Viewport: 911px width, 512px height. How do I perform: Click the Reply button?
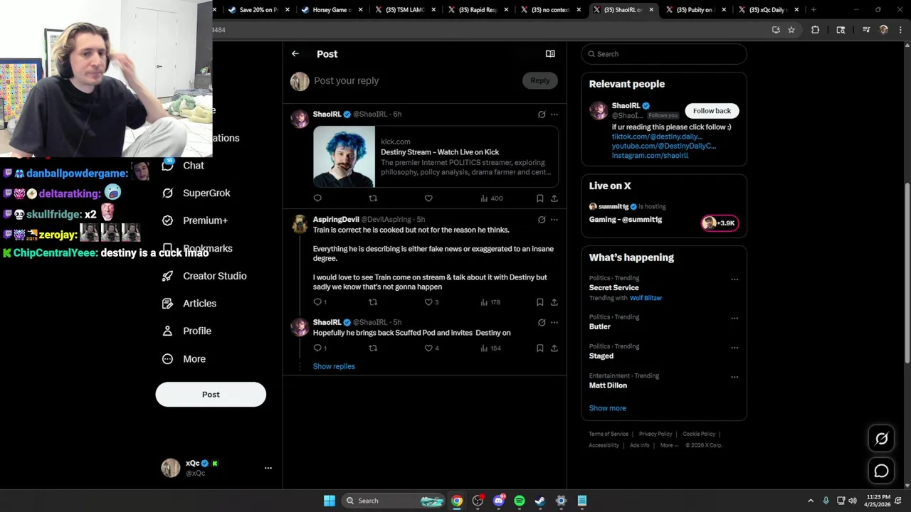(x=540, y=81)
